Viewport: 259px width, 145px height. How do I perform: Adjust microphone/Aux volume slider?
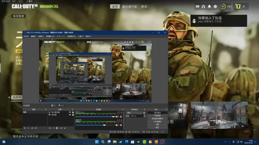(95, 117)
